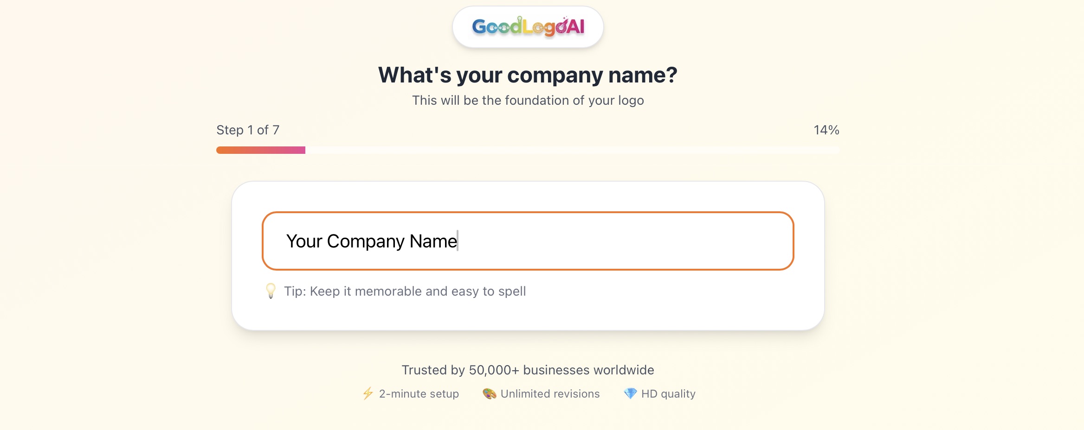1084x430 pixels.
Task: Click the diamond HD quality icon
Action: (630, 393)
